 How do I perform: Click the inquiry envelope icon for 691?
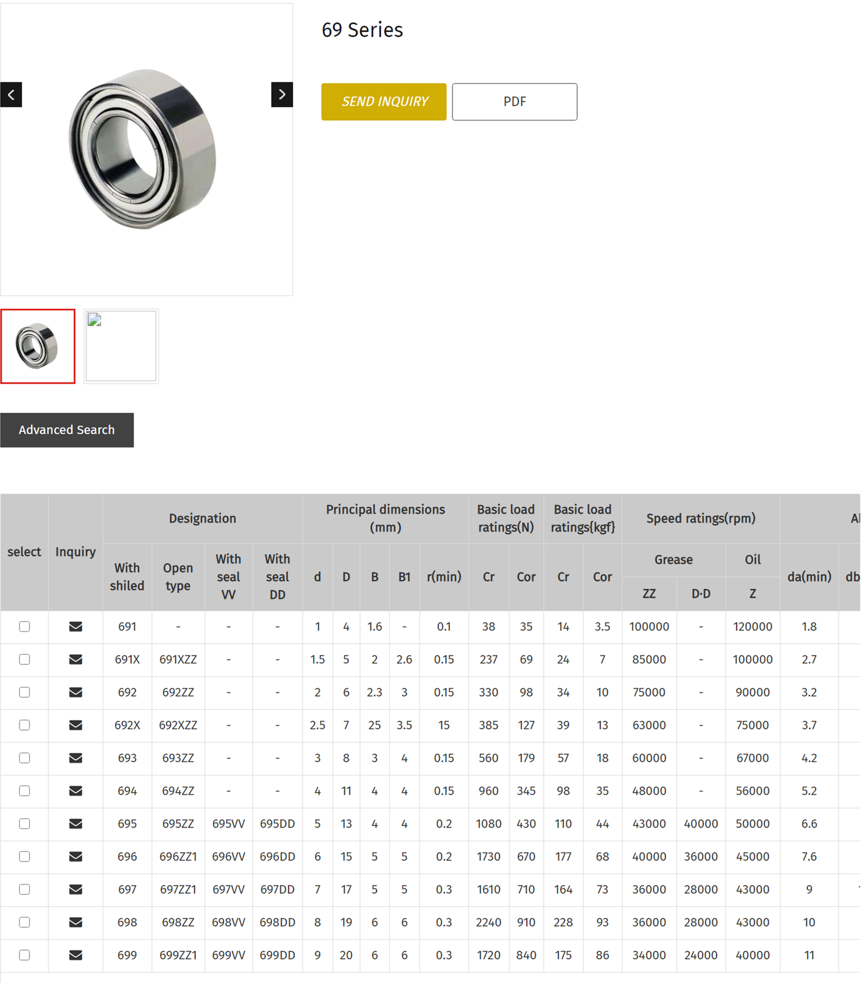pos(76,627)
